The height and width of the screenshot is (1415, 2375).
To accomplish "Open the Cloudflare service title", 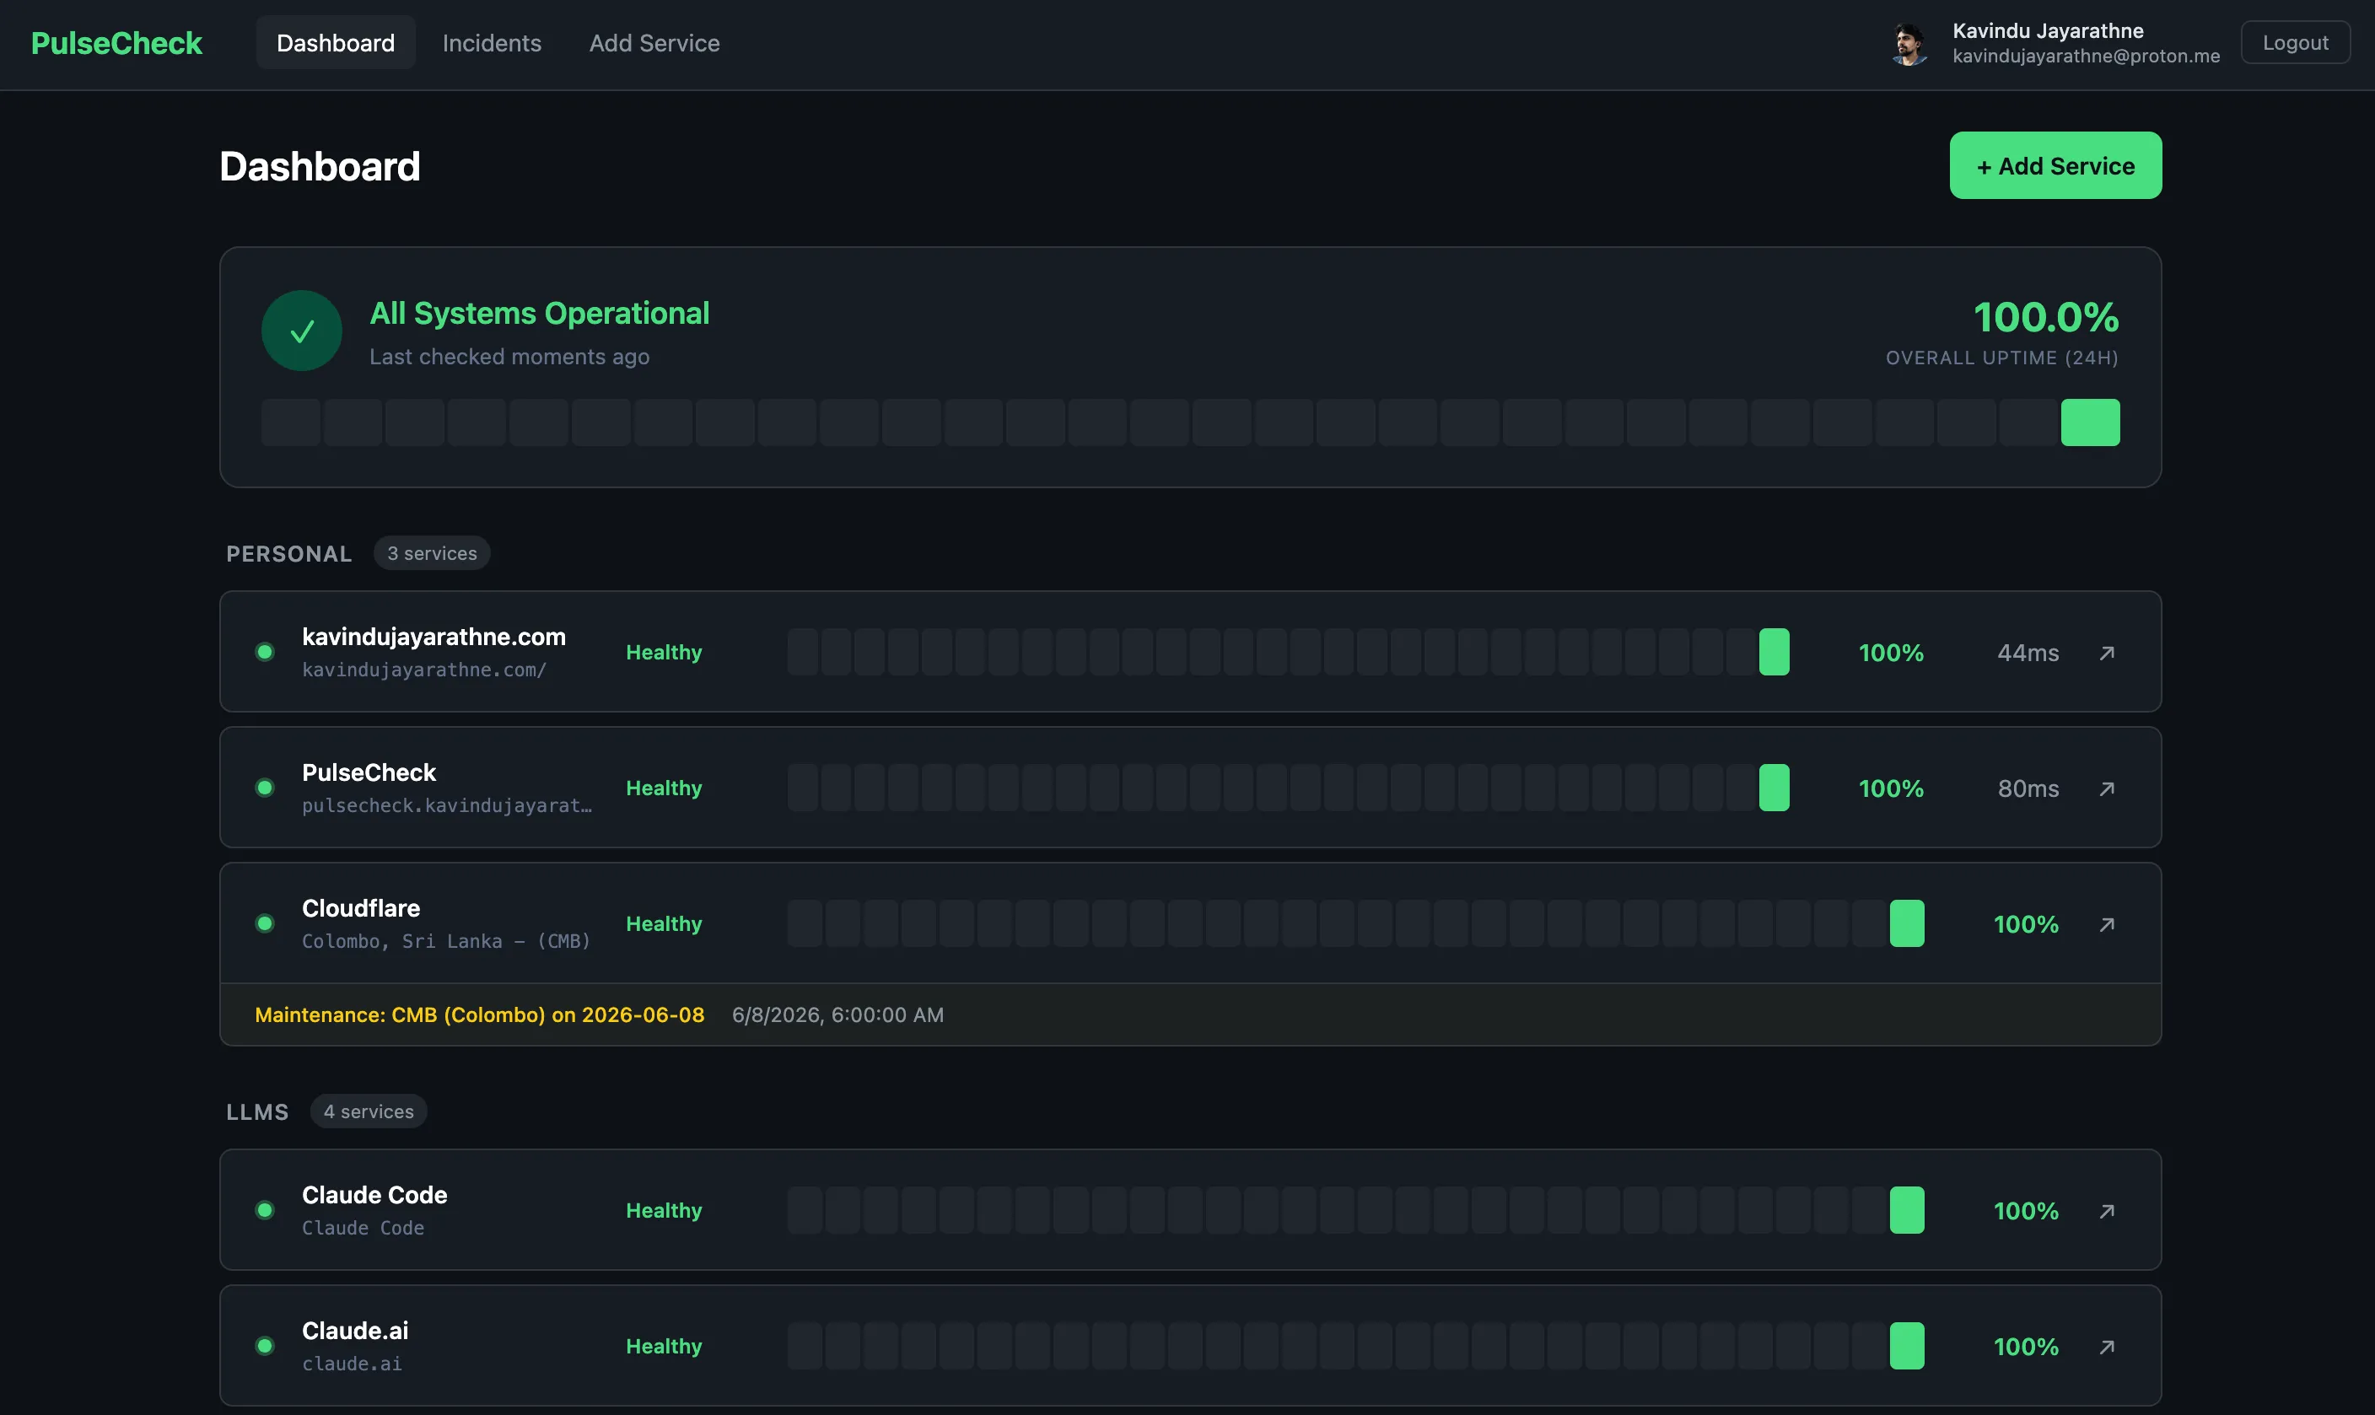I will pyautogui.click(x=361, y=907).
